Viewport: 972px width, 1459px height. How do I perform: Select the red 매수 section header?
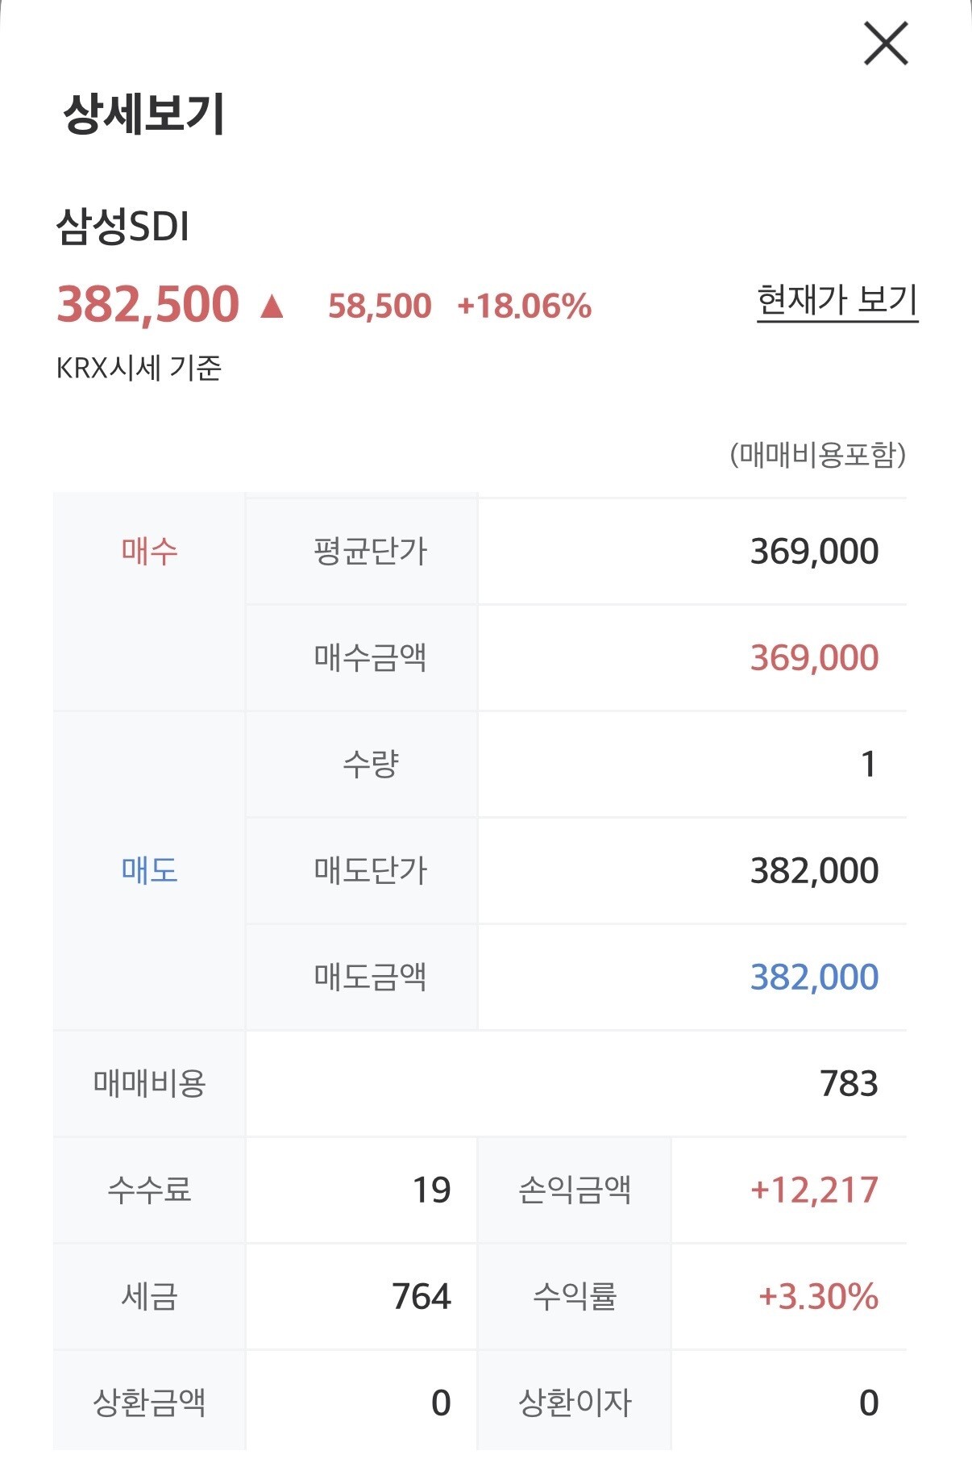(x=149, y=551)
